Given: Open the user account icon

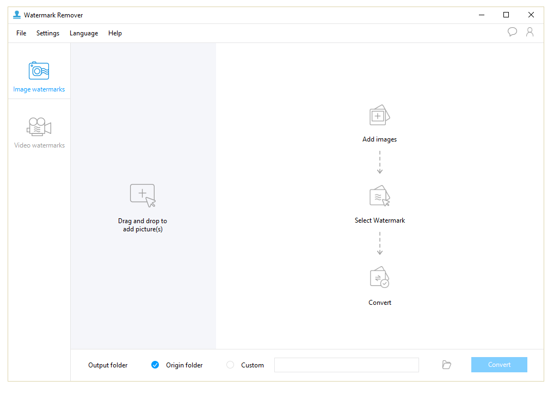Looking at the screenshot, I should 530,32.
